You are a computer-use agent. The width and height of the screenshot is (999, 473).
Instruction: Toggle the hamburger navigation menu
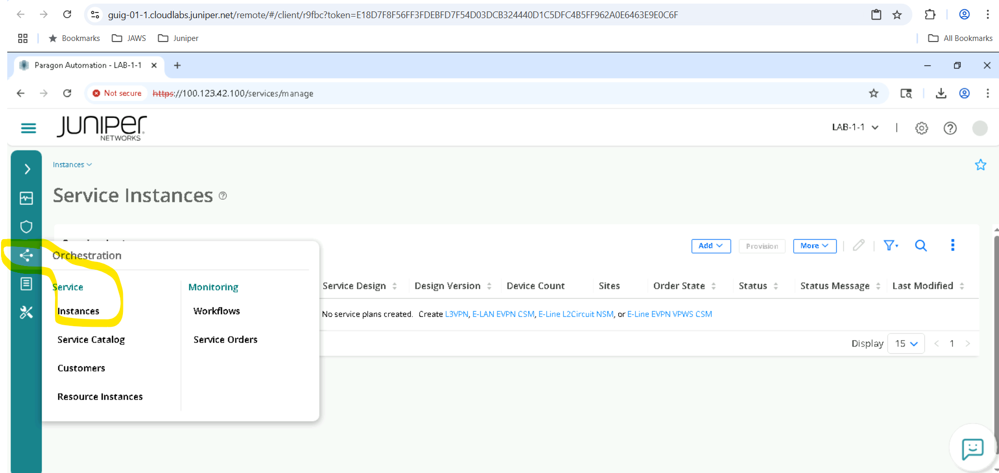[x=29, y=128]
